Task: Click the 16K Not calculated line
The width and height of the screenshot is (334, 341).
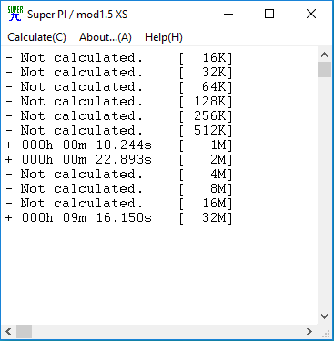Action: [x=119, y=58]
